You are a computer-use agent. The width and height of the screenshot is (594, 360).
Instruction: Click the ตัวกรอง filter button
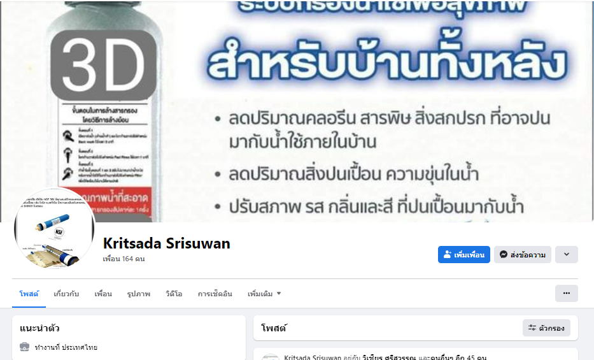tap(546, 328)
